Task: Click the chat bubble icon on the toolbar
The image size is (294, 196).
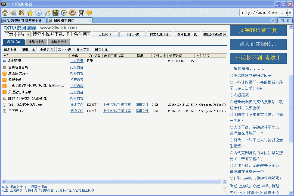Action: click(x=89, y=12)
